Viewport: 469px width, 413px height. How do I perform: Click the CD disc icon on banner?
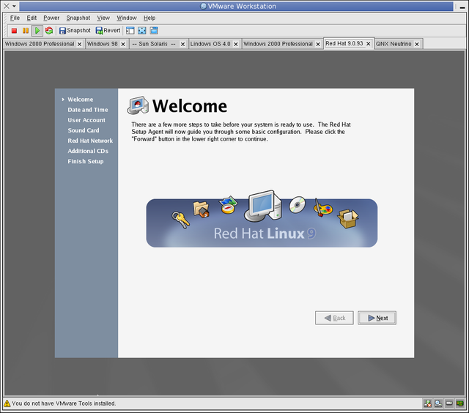tap(297, 205)
